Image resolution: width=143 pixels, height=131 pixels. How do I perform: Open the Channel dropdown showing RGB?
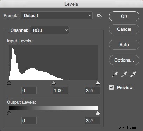coord(49,30)
